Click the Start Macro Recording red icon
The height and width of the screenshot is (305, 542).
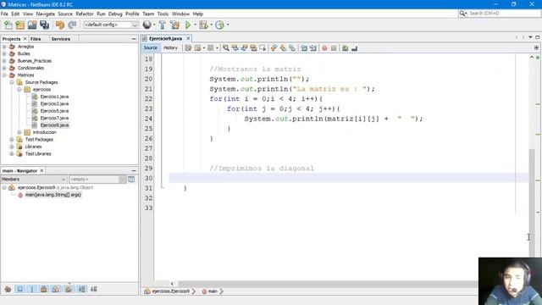click(x=324, y=48)
